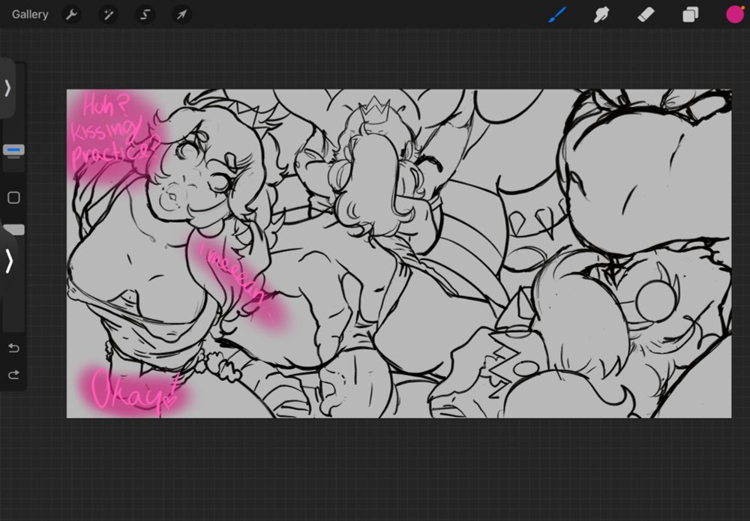
Task: Tap the drawing canvas
Action: coord(399,253)
